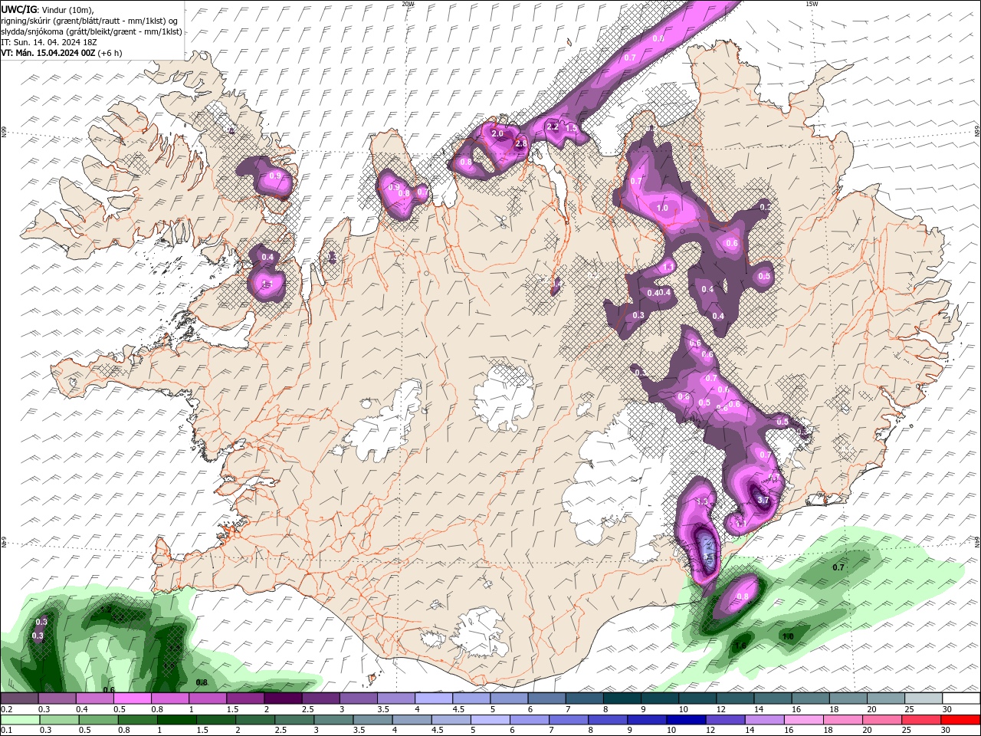Click the '3.7' snowfall value in the southeast
Screen dimensions: 981x736
[x=763, y=500]
